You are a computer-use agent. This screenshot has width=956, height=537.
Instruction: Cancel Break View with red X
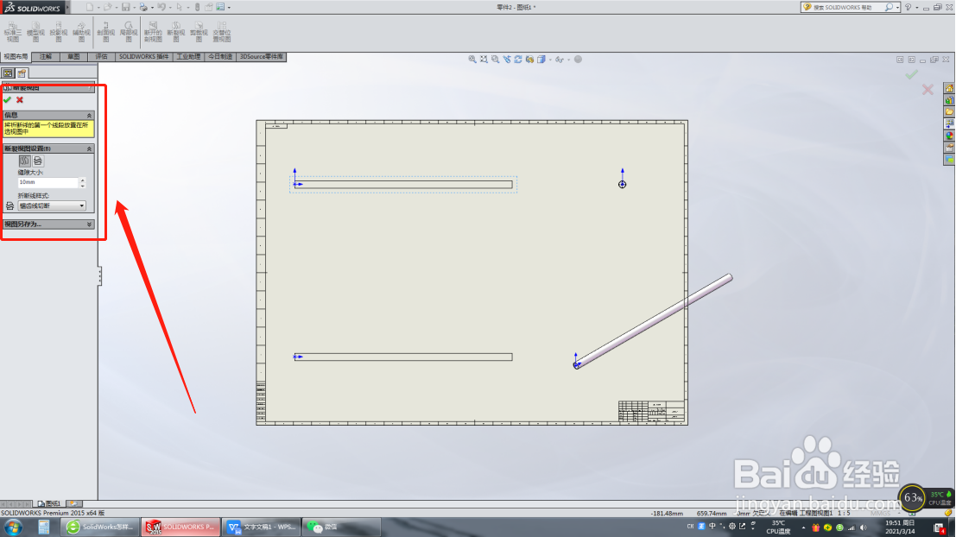[20, 100]
